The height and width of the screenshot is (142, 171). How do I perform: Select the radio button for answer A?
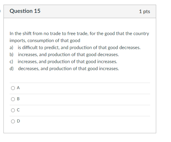13,88
